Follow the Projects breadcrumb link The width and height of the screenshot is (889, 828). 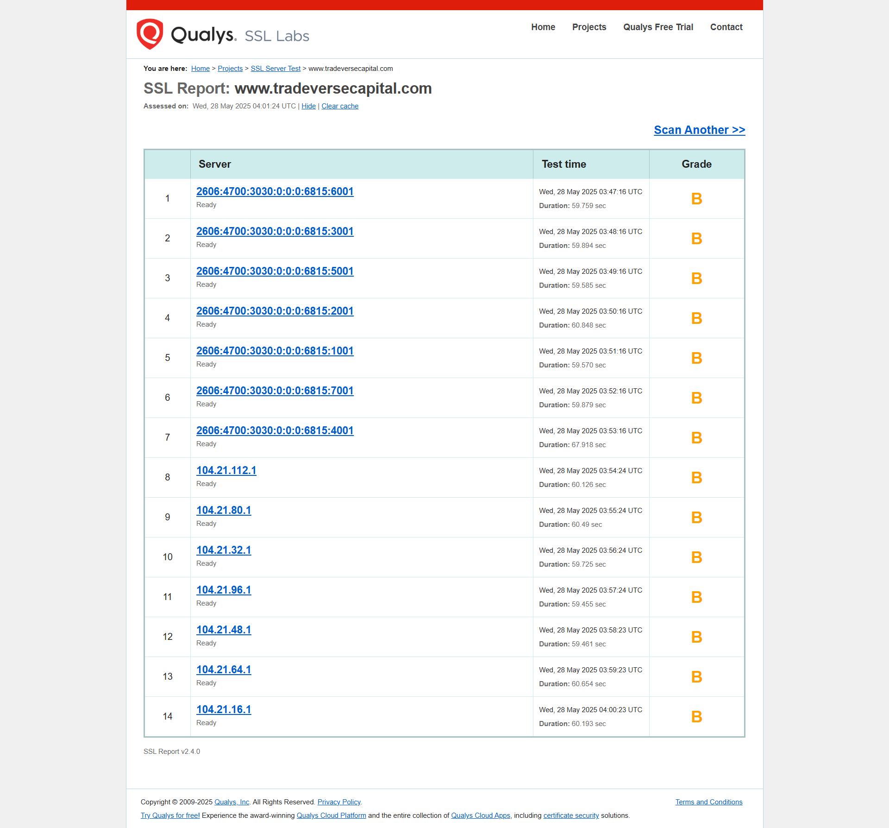230,69
